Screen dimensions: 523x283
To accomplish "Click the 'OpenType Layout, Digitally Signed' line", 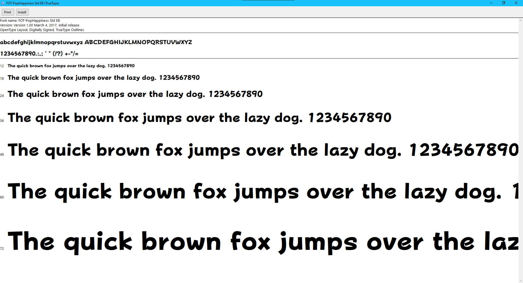I will [42, 30].
